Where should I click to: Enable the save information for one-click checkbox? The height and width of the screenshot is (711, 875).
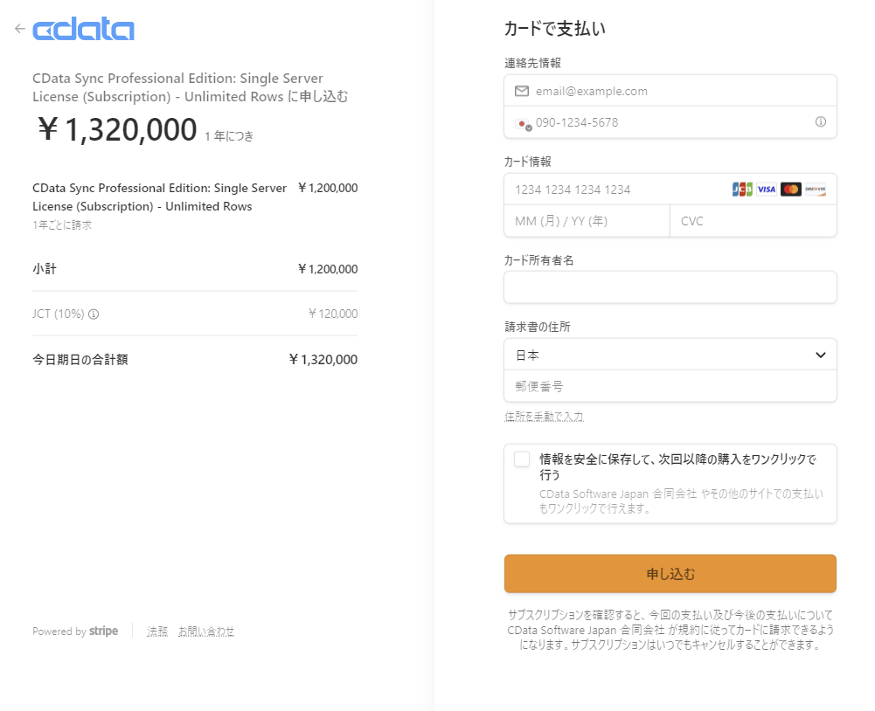pos(522,459)
